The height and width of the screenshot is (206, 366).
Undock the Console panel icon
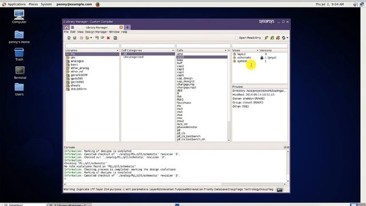285,148
